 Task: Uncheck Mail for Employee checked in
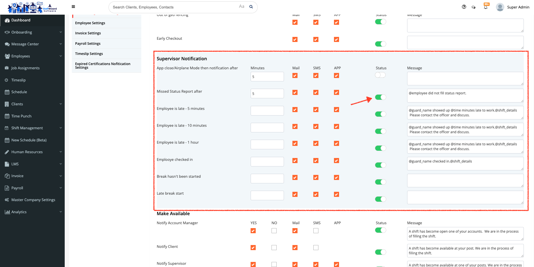(x=295, y=161)
